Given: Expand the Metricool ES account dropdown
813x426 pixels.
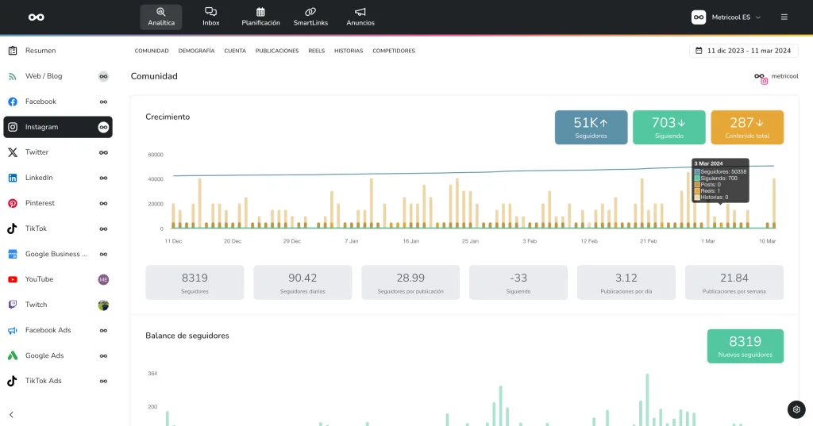Looking at the screenshot, I should (726, 17).
